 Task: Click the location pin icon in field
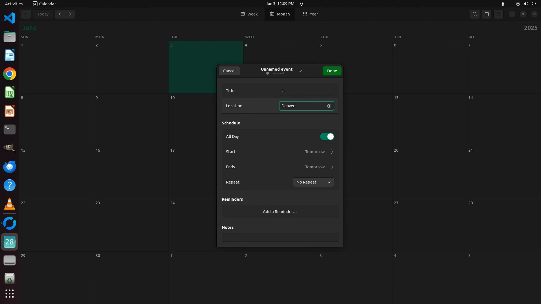pyautogui.click(x=329, y=106)
